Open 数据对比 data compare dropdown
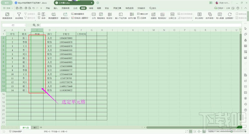This screenshot has height=134, width=249. [x=65, y=16]
